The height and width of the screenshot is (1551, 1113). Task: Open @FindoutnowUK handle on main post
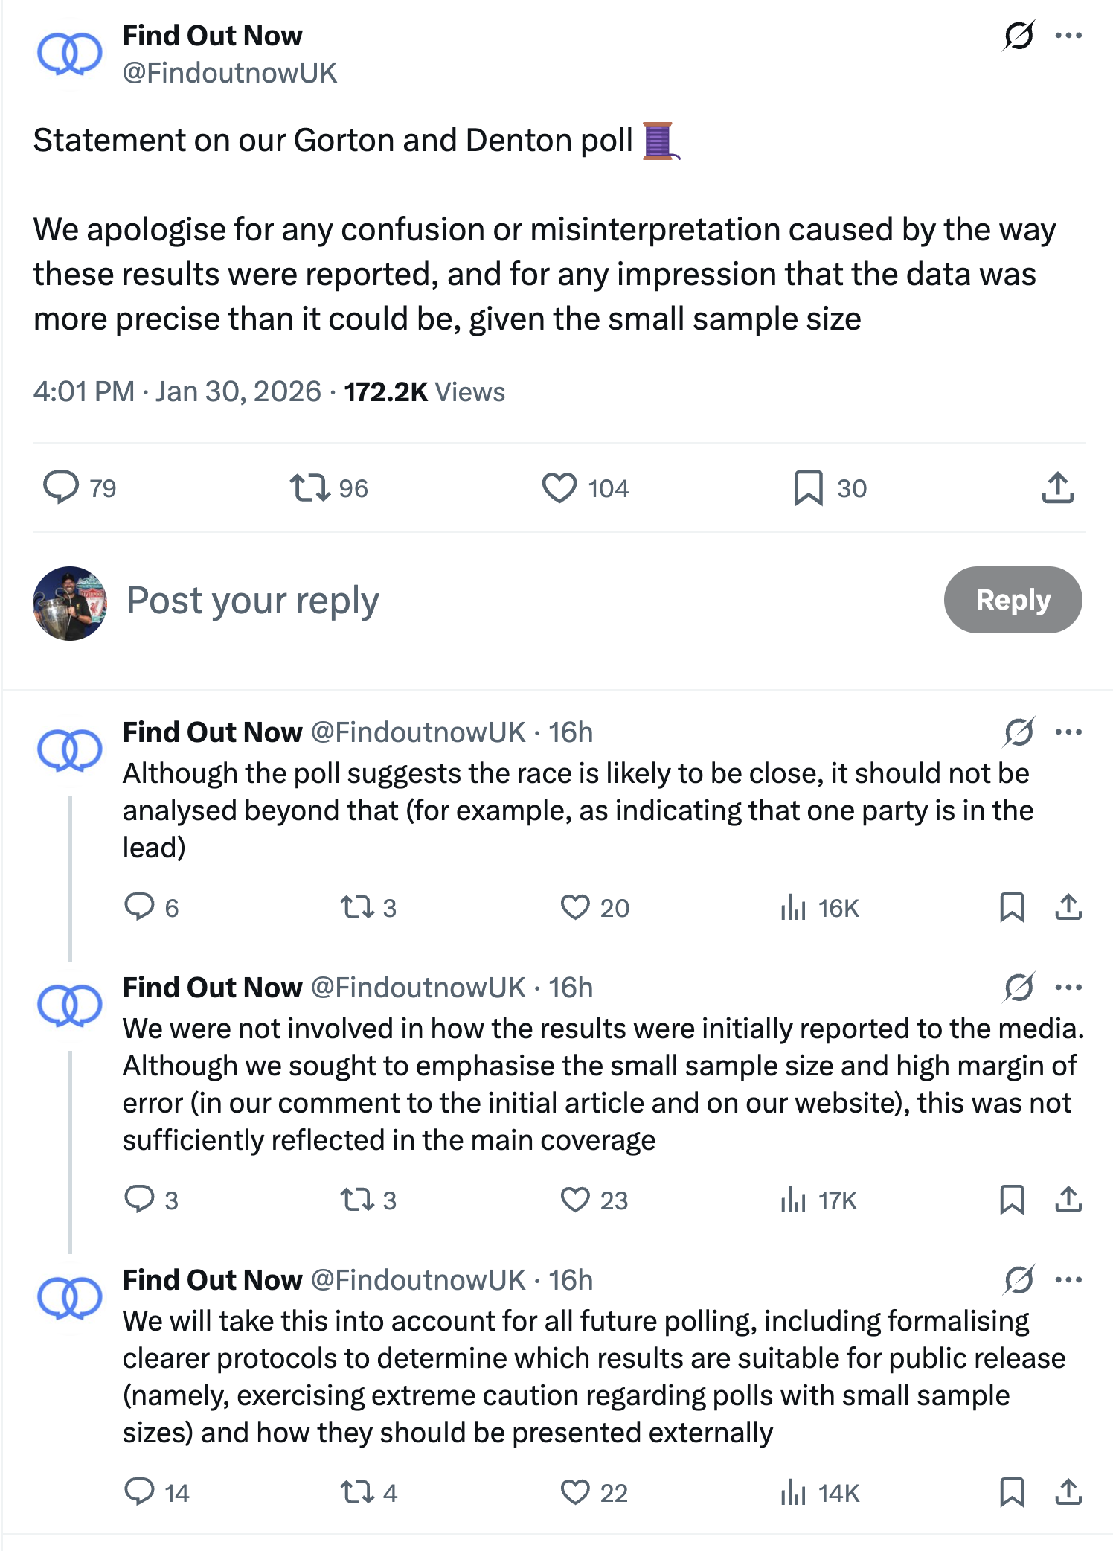(230, 73)
